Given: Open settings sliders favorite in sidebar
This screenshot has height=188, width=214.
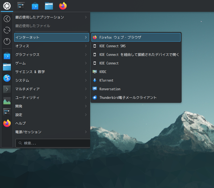Looking at the screenshot, I should (x=7, y=112).
